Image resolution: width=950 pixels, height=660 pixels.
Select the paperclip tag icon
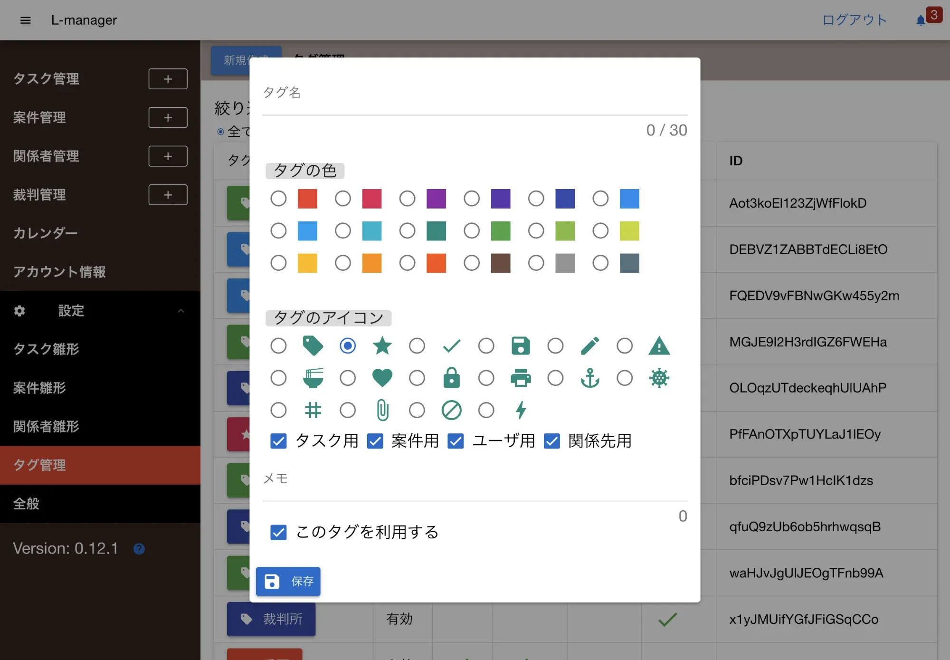coord(348,410)
